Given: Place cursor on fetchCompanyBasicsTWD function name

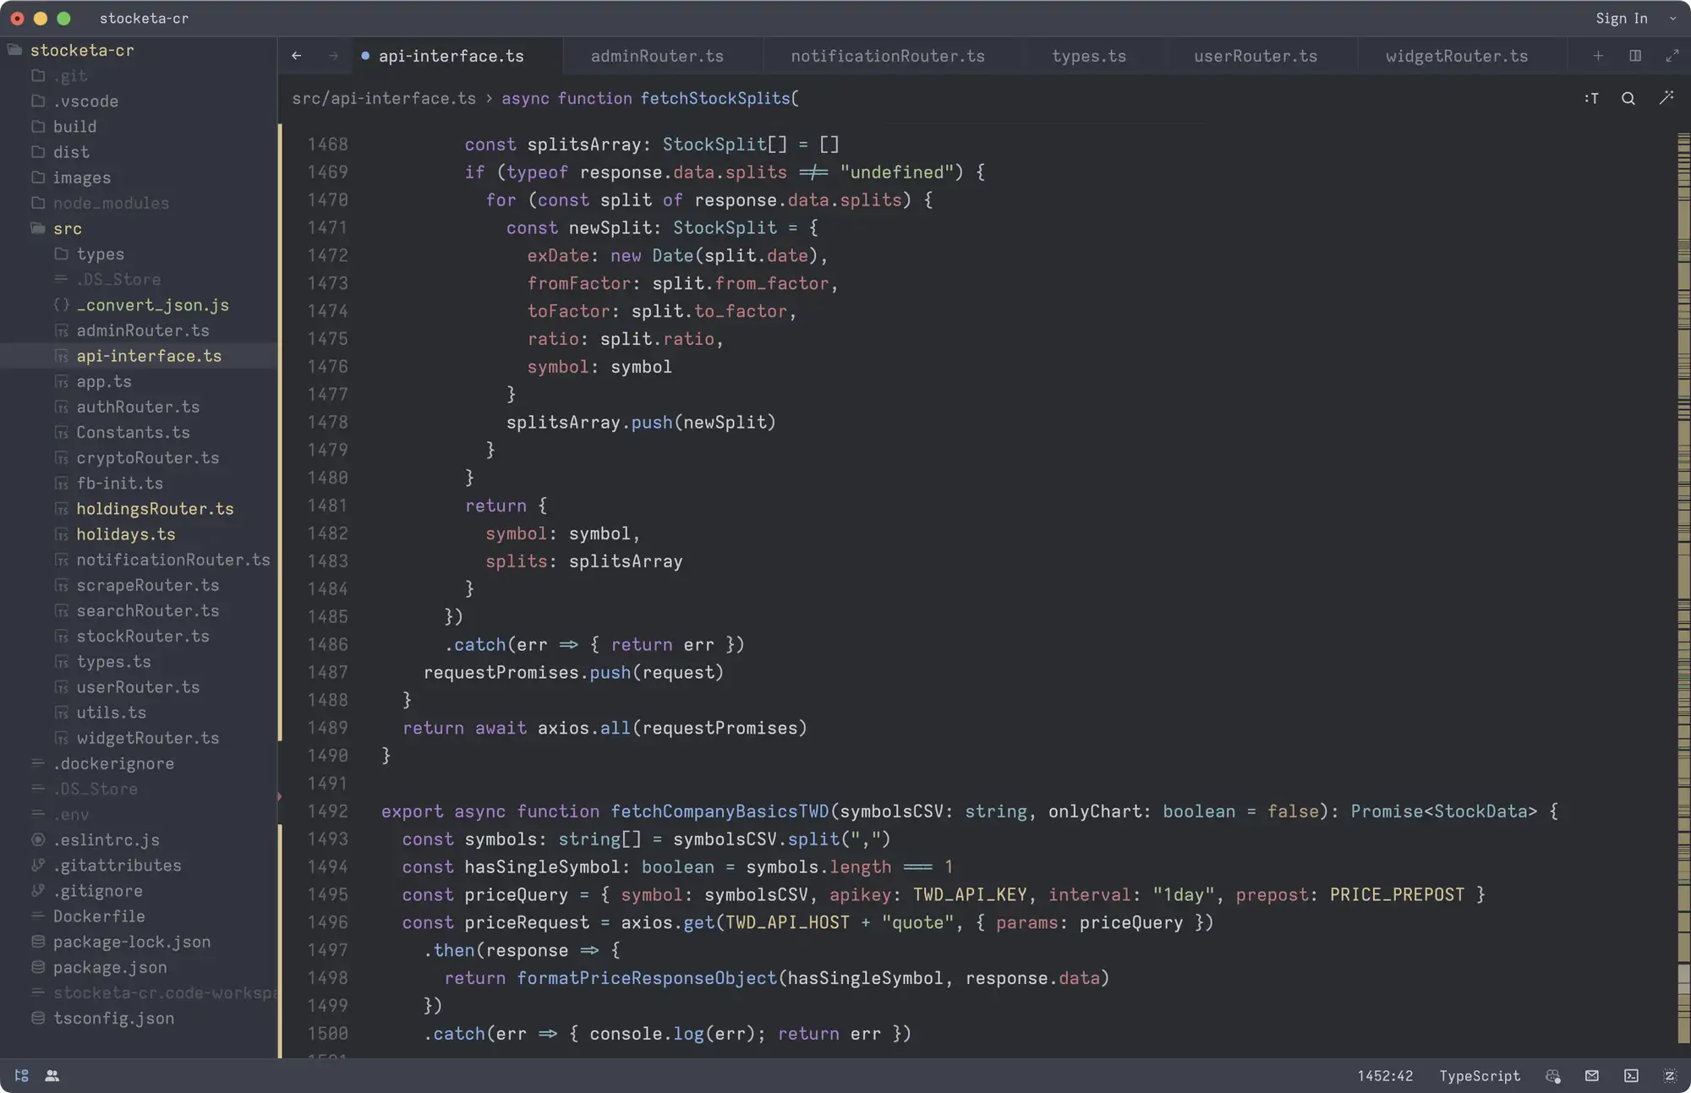Looking at the screenshot, I should (720, 812).
